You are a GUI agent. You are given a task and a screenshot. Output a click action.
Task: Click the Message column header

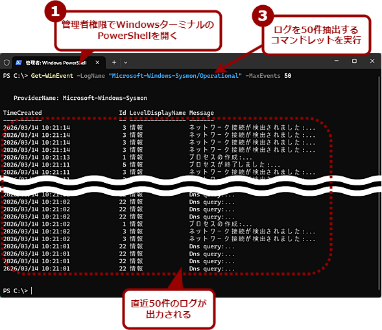click(202, 113)
